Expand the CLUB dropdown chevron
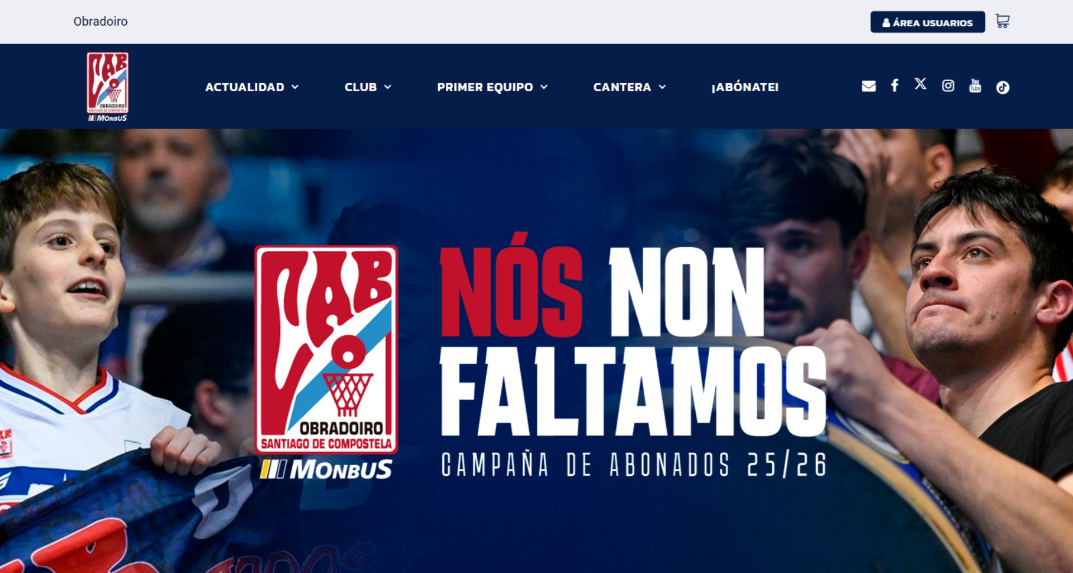The image size is (1073, 573). [x=388, y=87]
